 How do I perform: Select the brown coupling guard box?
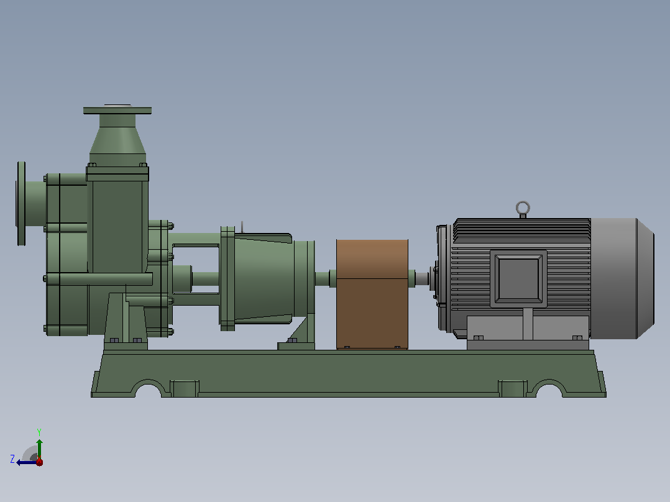pos(372,294)
